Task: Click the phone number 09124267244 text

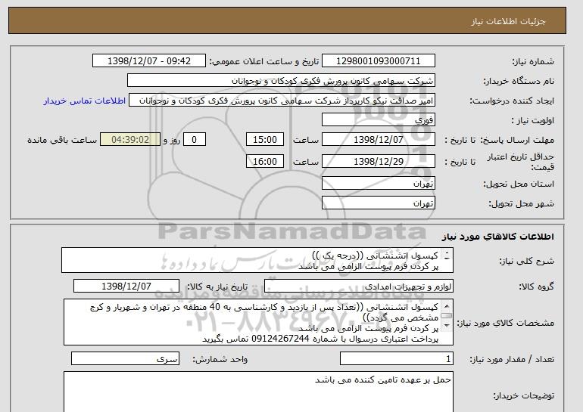Action: click(281, 339)
